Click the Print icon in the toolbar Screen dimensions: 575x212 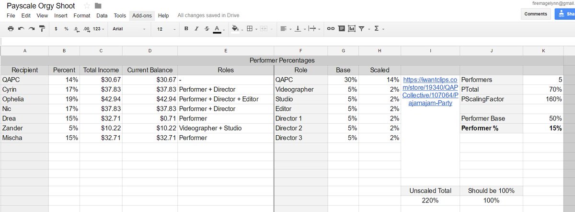(x=11, y=29)
